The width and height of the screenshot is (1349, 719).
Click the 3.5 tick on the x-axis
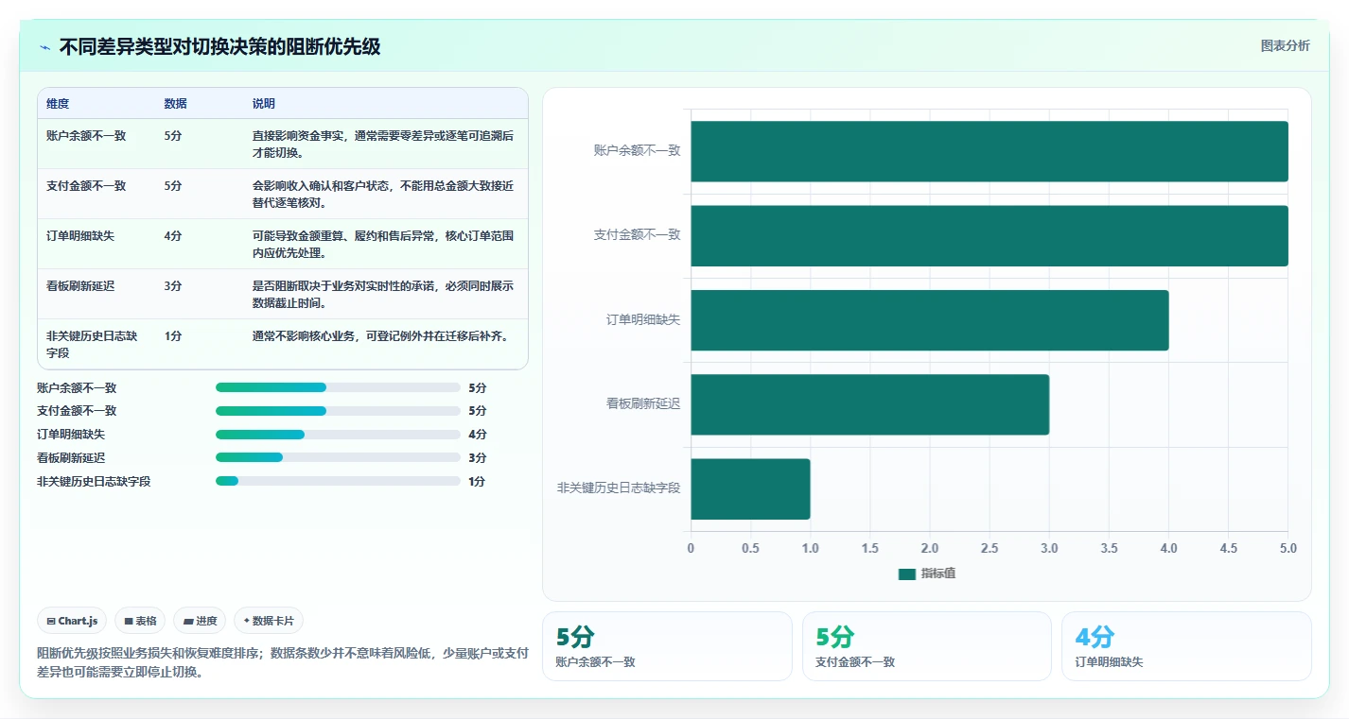[x=1109, y=548]
